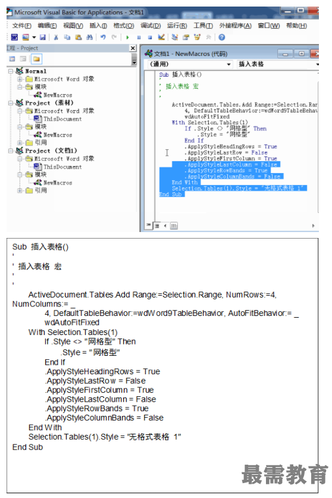332x498 pixels.
Task: Expand 引用 folder under Project (素材)
Action: [x=20, y=143]
